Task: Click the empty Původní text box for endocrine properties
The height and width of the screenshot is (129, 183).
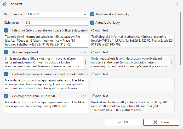Action: 132,84
